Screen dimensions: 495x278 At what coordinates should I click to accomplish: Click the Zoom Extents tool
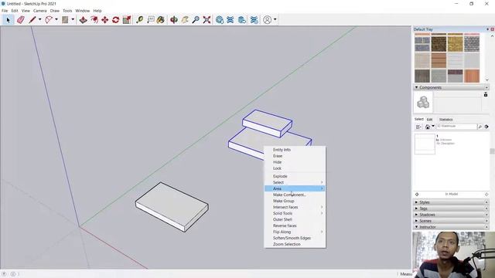click(207, 20)
